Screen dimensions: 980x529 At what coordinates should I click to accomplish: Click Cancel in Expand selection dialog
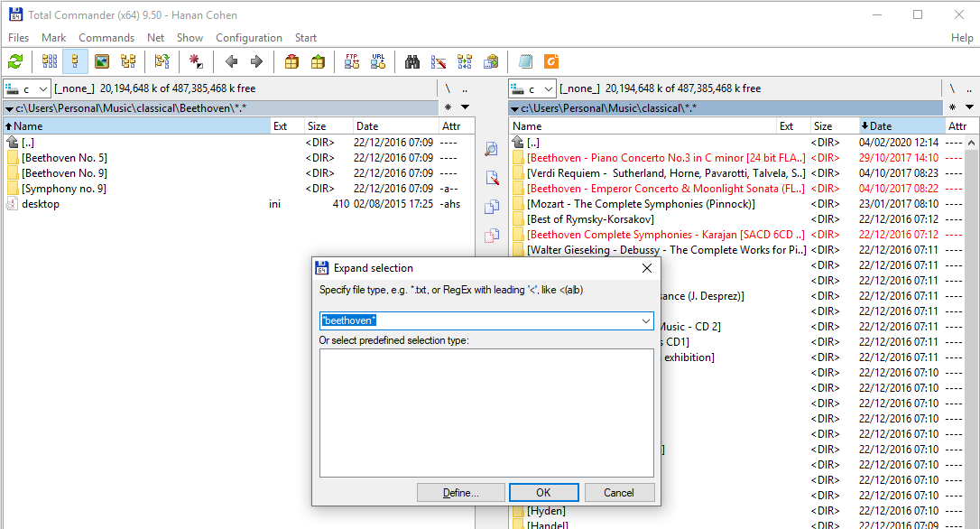[619, 493]
